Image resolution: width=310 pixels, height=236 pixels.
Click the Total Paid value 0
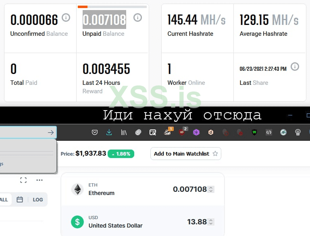point(13,69)
